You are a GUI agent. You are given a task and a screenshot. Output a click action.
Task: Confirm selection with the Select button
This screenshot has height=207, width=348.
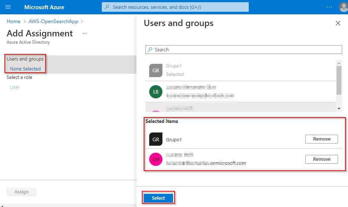click(158, 198)
